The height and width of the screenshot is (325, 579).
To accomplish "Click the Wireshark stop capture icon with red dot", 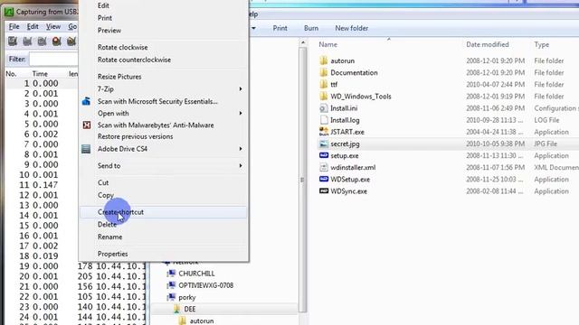I will 56,42.
